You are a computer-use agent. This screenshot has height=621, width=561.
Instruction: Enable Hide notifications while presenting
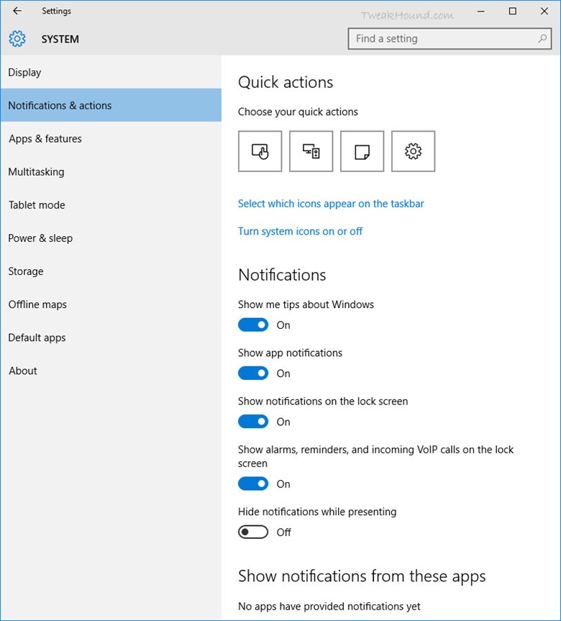tap(253, 532)
